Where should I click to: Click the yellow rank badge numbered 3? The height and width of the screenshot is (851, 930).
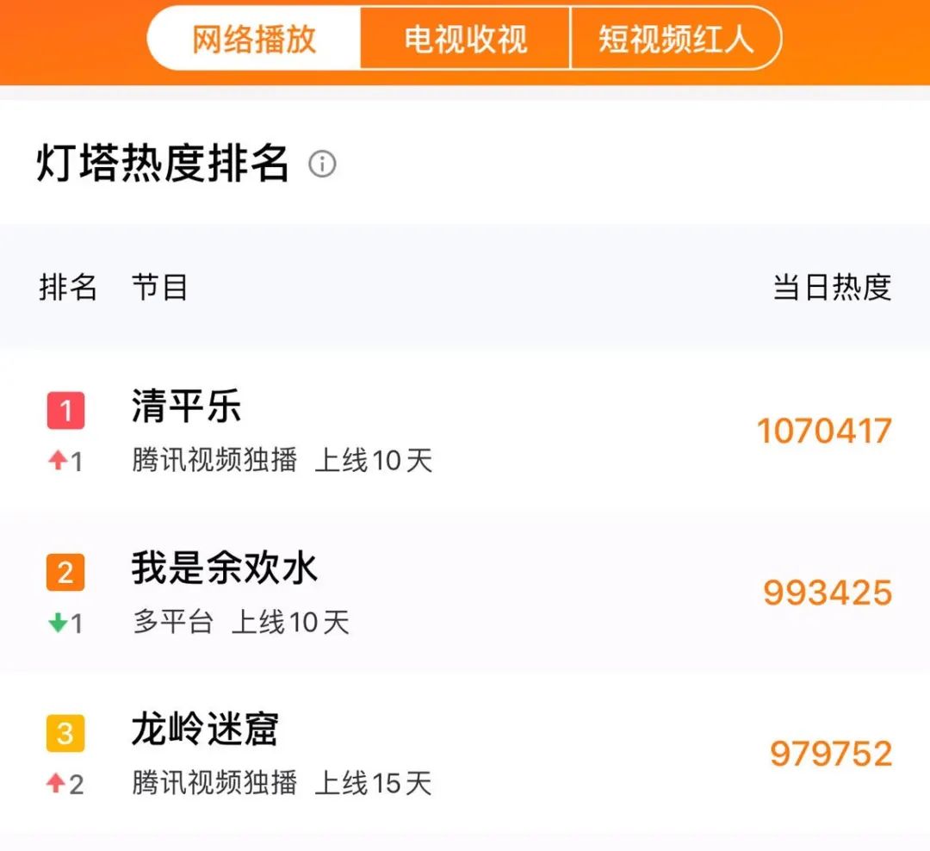pyautogui.click(x=64, y=731)
